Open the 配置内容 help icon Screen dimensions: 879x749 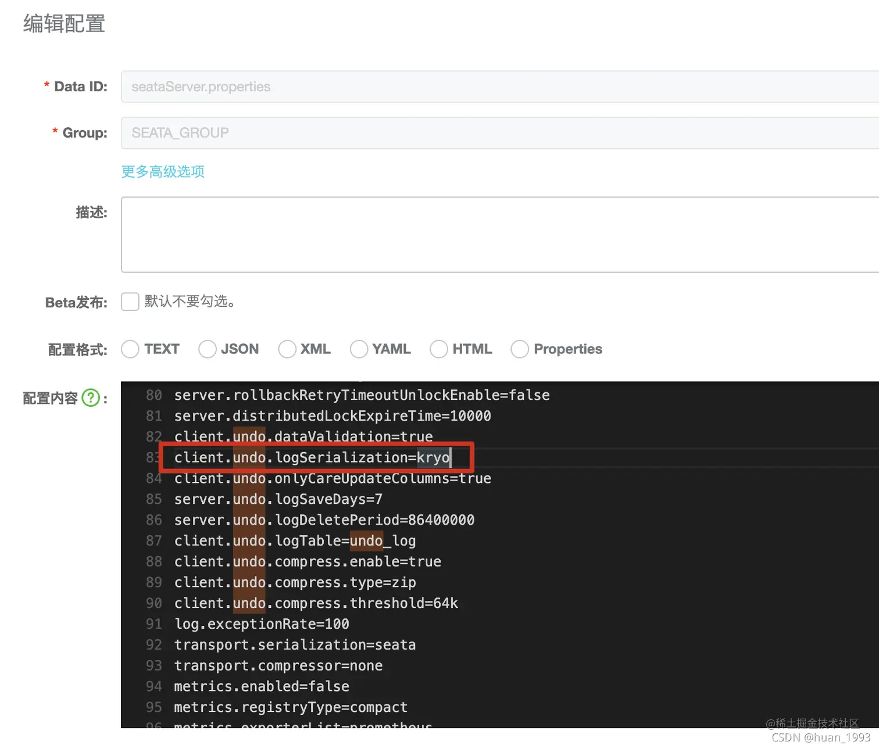pyautogui.click(x=91, y=397)
